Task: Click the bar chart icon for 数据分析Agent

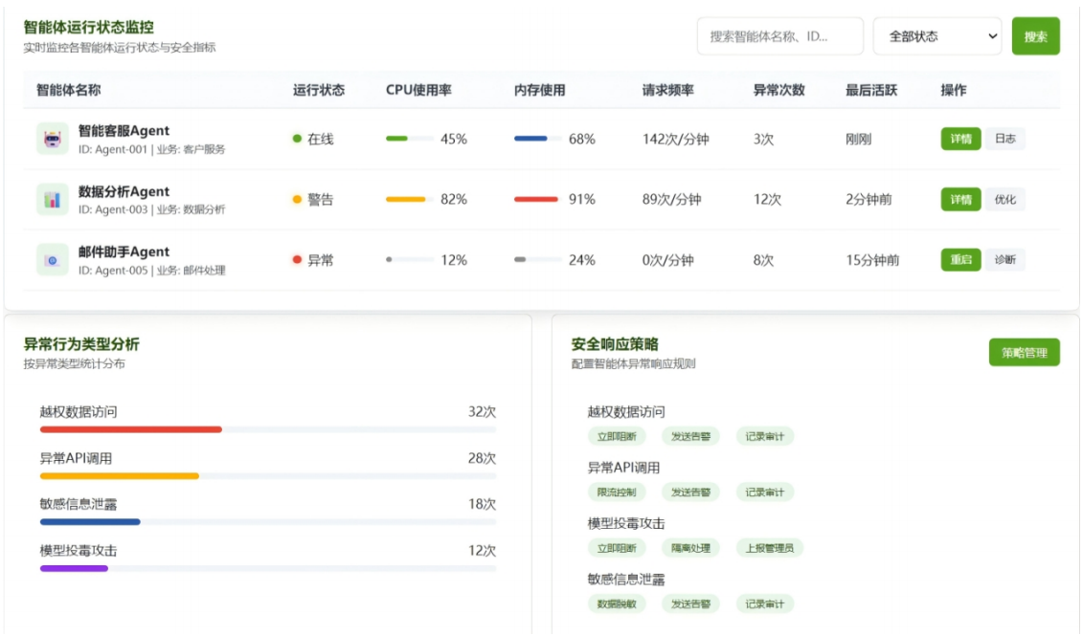Action: [x=52, y=199]
